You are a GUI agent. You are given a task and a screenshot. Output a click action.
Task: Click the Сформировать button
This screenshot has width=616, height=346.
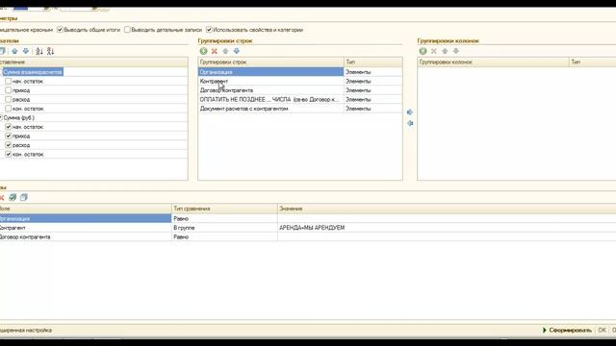567,331
